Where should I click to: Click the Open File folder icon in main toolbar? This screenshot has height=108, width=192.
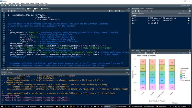coord(9,6)
